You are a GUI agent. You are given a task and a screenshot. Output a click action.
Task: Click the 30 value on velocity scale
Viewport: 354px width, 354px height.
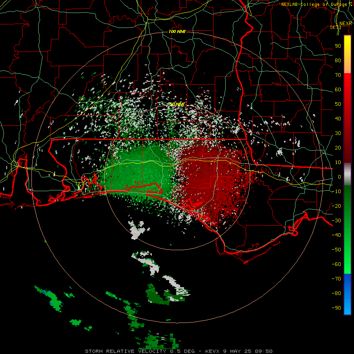338,133
